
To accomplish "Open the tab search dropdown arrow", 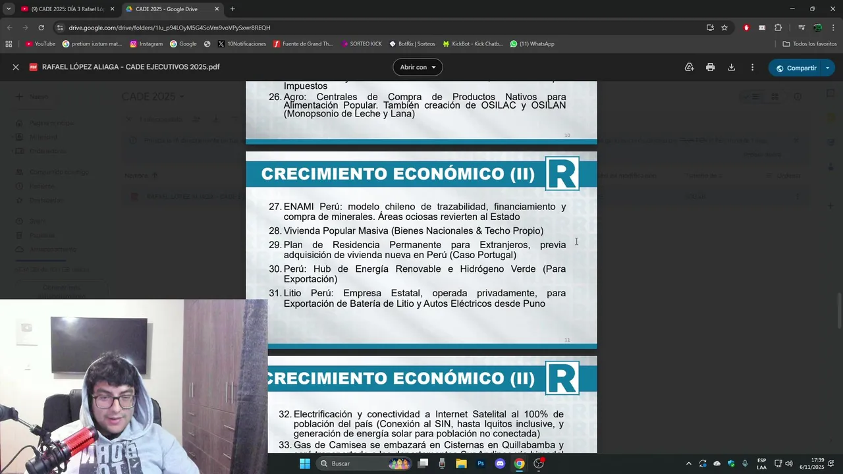I will click(x=9, y=9).
